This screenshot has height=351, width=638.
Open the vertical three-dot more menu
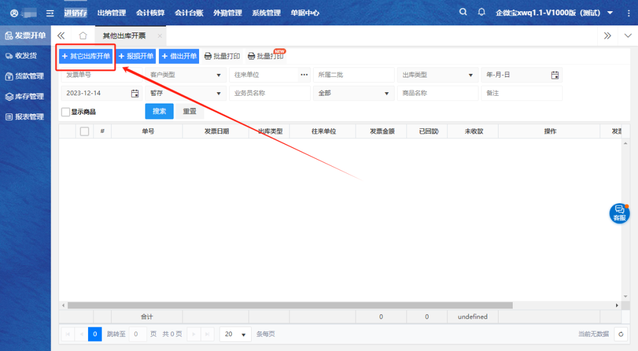[x=629, y=13]
